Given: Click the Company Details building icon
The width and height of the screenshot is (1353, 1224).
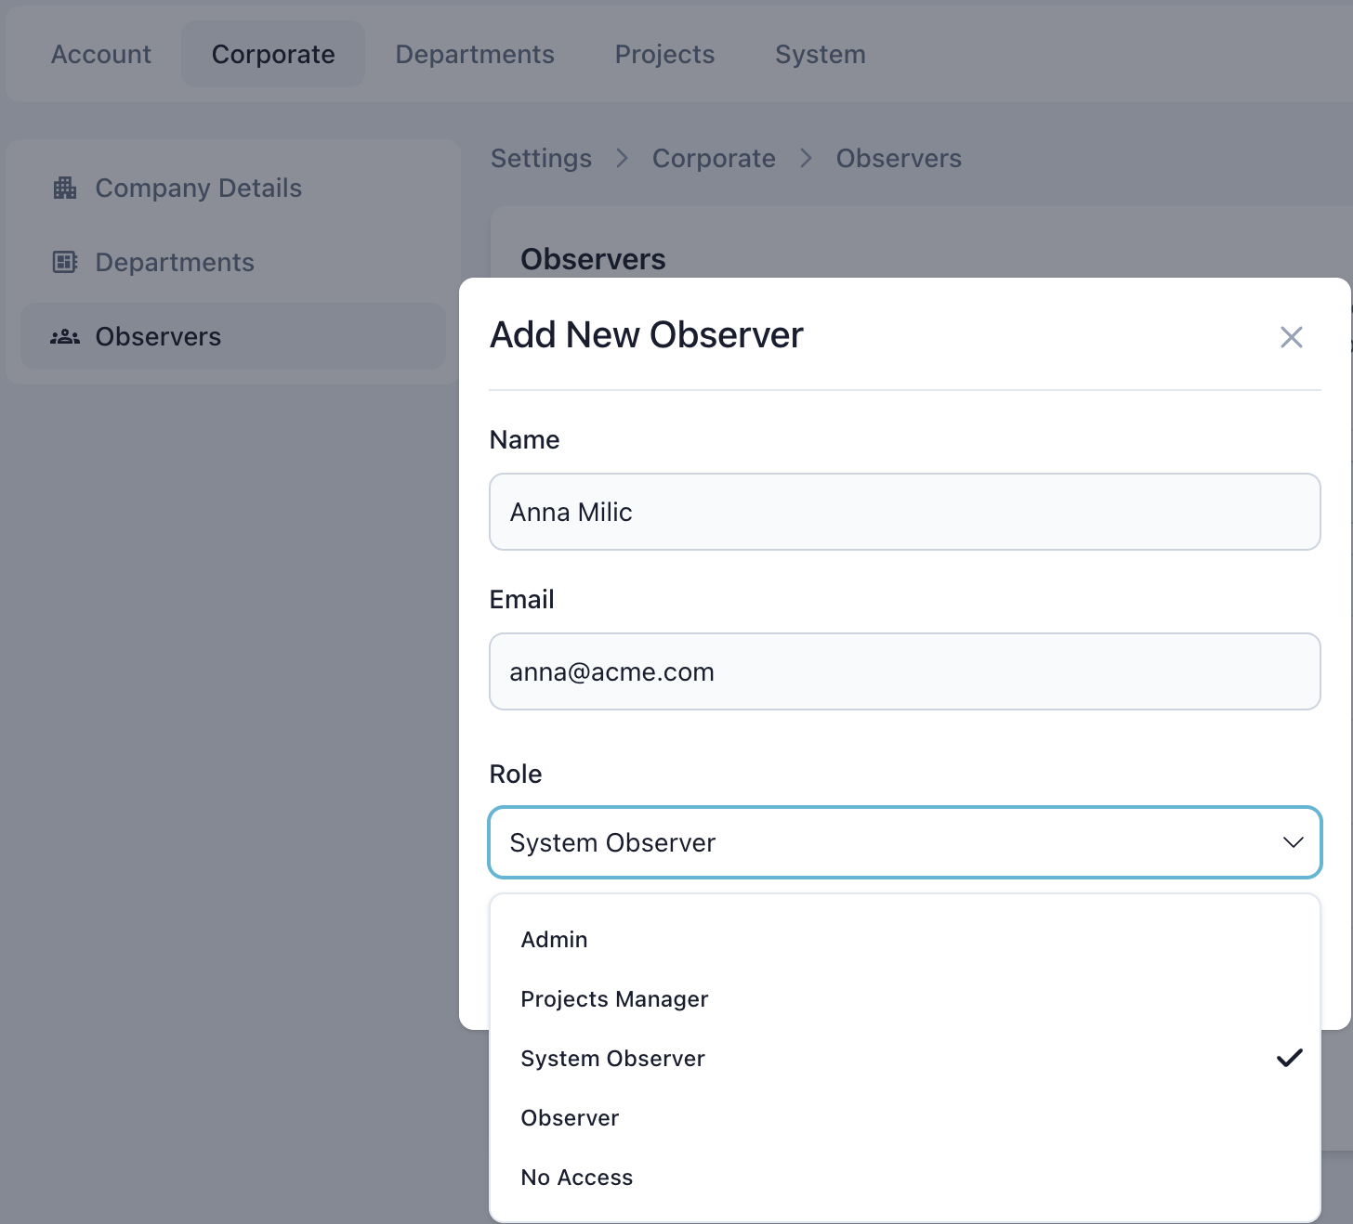Looking at the screenshot, I should click(x=64, y=188).
